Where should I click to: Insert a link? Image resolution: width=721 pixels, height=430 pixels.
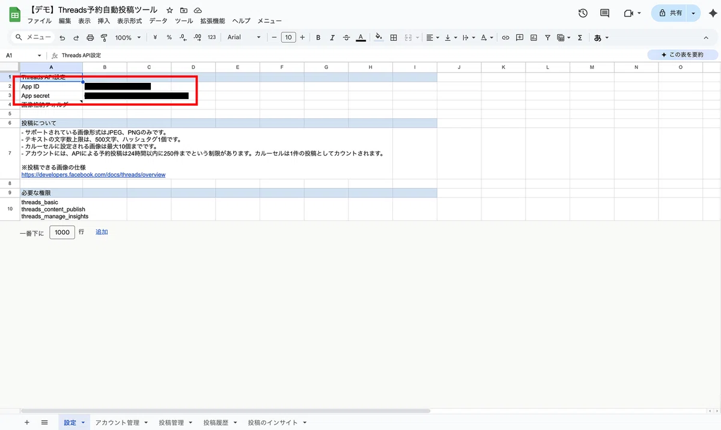[505, 37]
